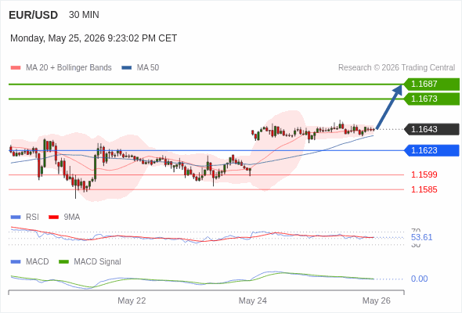Click the MA 20 + Bollinger Bands red swatch
Screen dimensions: 462x313
[16, 68]
